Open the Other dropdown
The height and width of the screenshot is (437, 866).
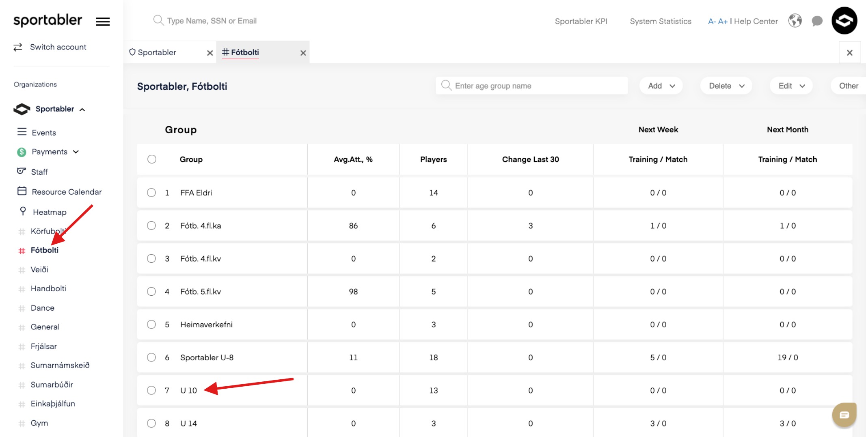848,86
